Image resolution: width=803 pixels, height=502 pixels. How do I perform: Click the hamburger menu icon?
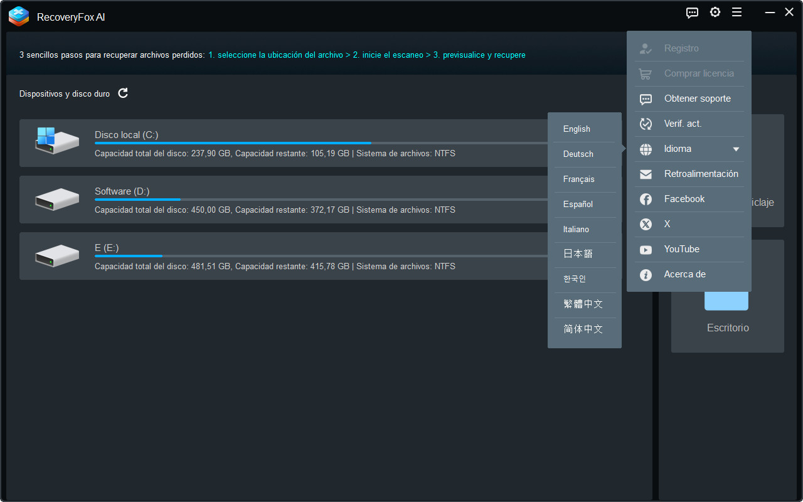point(737,13)
